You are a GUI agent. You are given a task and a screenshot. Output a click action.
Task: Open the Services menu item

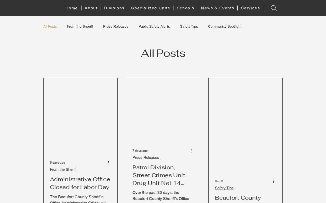(250, 8)
